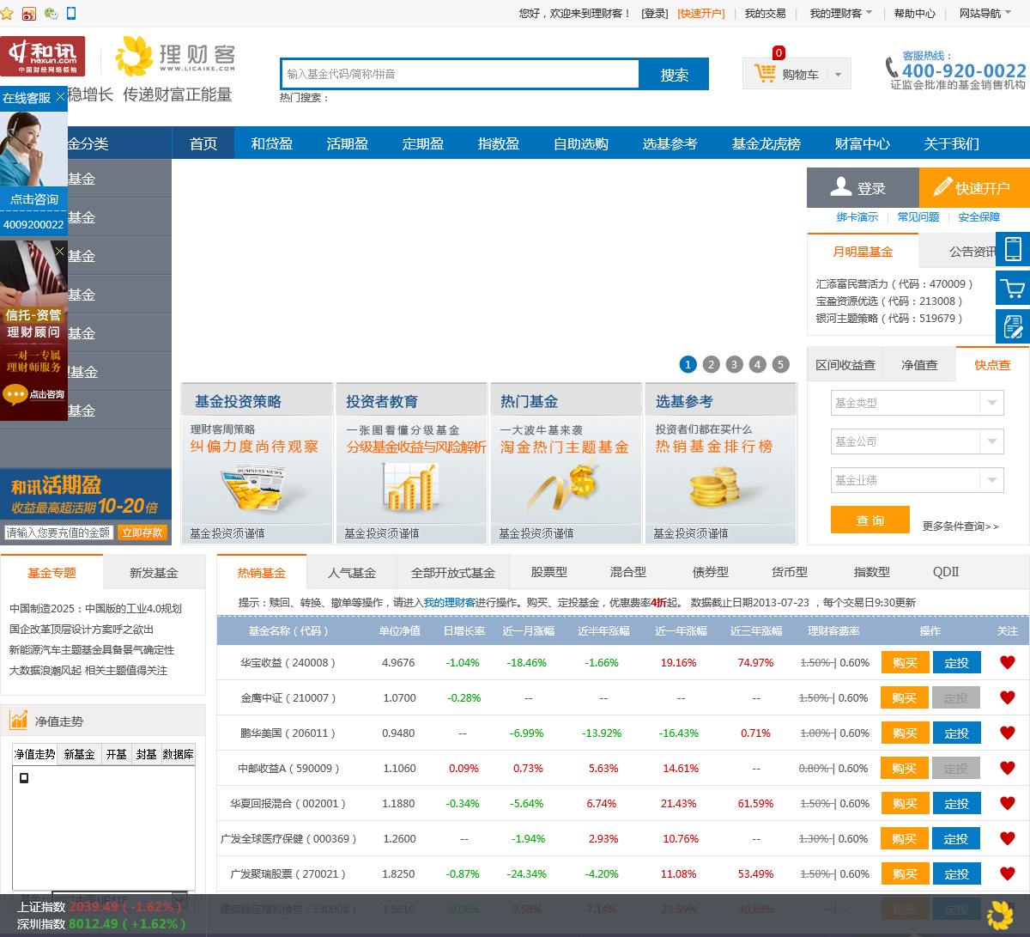Toggle the heart for 广发聚瑞股票 row
This screenshot has height=937, width=1030.
click(1008, 873)
